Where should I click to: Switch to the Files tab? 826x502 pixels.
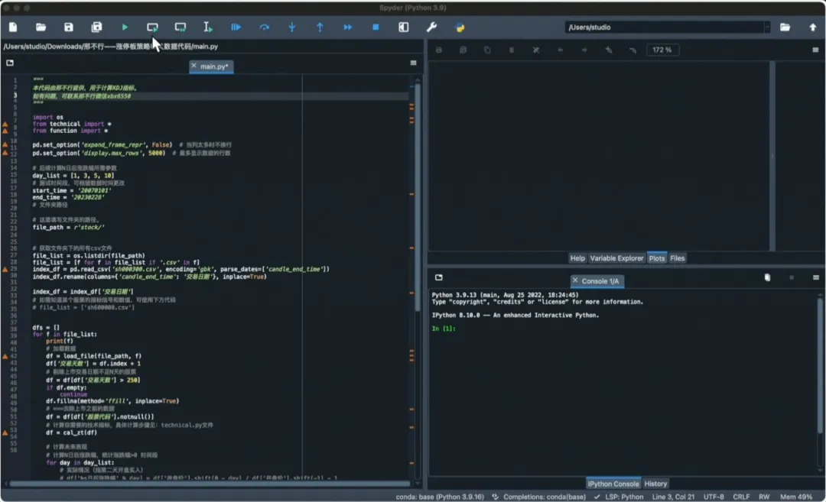click(x=678, y=258)
